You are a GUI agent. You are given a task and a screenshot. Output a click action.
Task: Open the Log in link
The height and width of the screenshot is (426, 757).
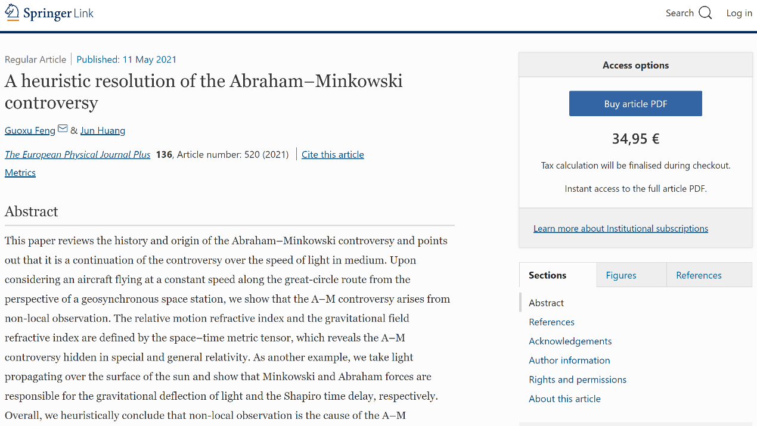pyautogui.click(x=739, y=13)
